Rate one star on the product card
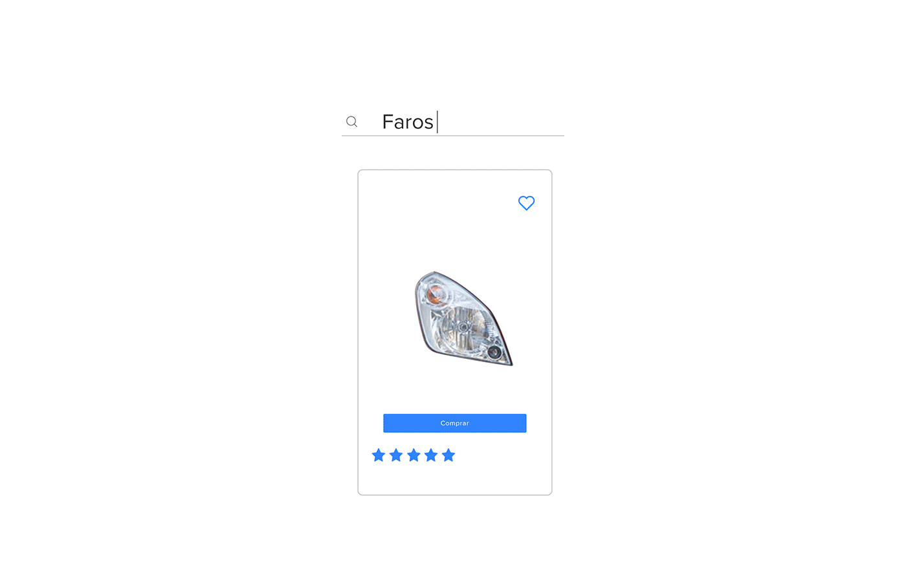The width and height of the screenshot is (906, 582). point(379,455)
